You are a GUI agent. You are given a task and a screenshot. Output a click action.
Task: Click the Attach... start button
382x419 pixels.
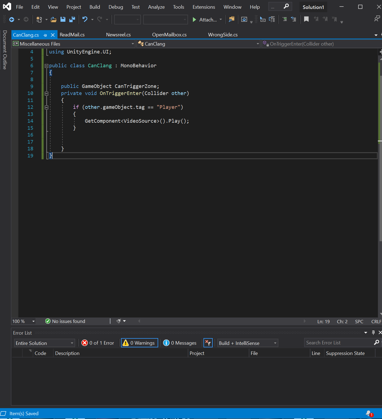tap(205, 20)
